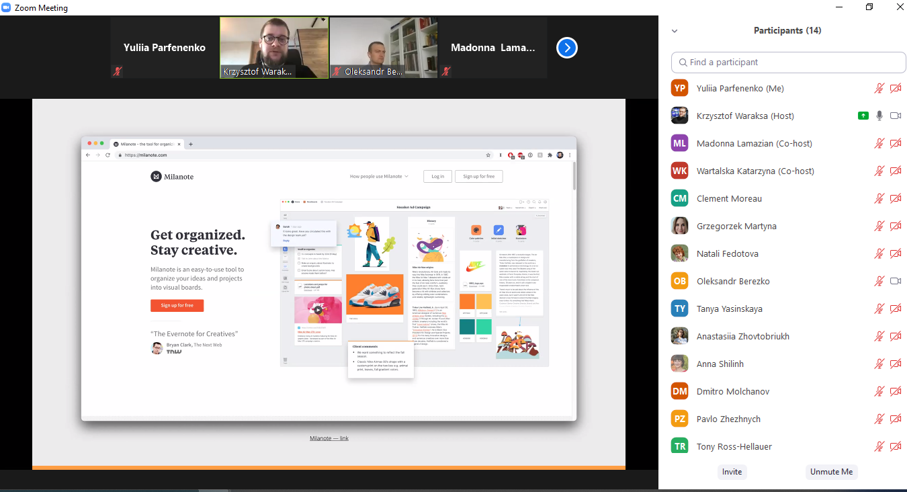Click Madonna Lamazian's muted microphone icon
The height and width of the screenshot is (492, 907).
tap(879, 143)
